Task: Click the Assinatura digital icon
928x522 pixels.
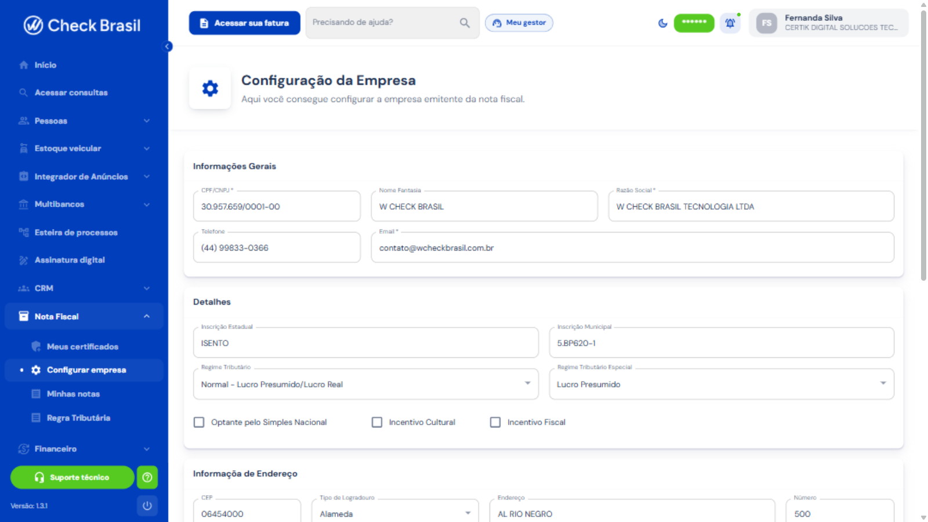Action: 24,260
